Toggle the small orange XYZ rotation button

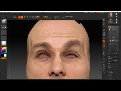(x=104, y=46)
